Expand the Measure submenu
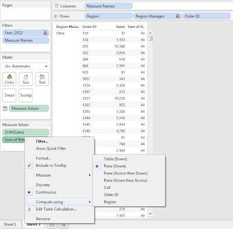The width and height of the screenshot is (233, 229). coord(59,175)
